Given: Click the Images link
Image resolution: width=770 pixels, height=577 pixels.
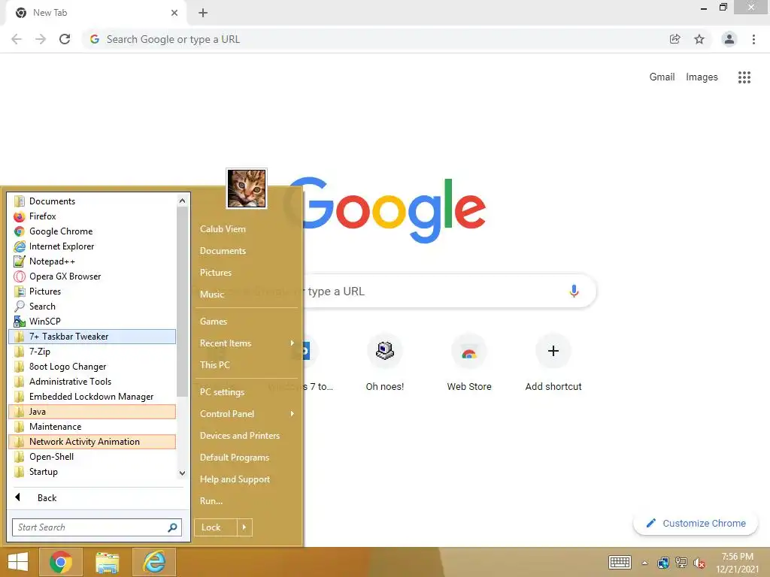Looking at the screenshot, I should tap(702, 77).
